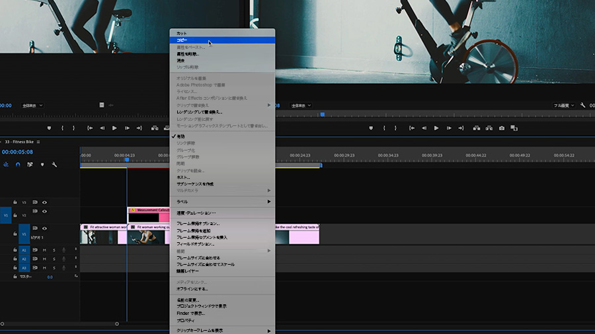This screenshot has width=595, height=334.
Task: Toggle nest sequence insert tool in timeline
Action: pyautogui.click(x=6, y=165)
